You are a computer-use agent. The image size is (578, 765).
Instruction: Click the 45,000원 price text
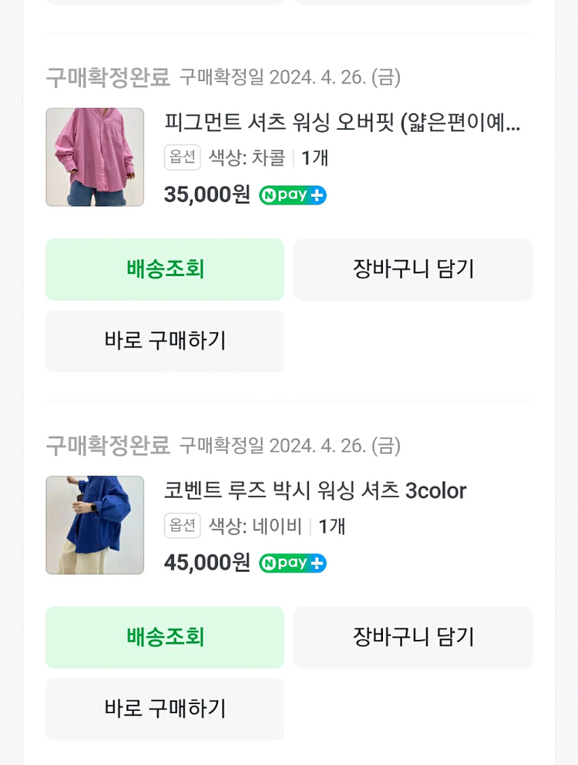click(x=207, y=563)
